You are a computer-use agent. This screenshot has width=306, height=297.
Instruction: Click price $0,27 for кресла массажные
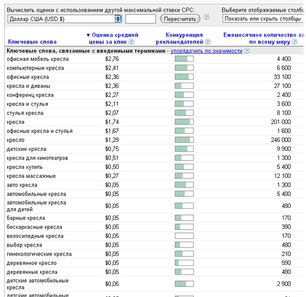[x=112, y=176]
